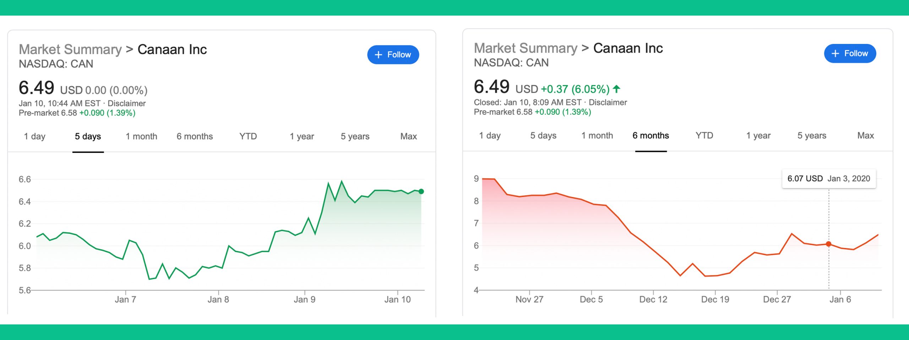Open Disclaimer link in left panel

click(x=126, y=103)
